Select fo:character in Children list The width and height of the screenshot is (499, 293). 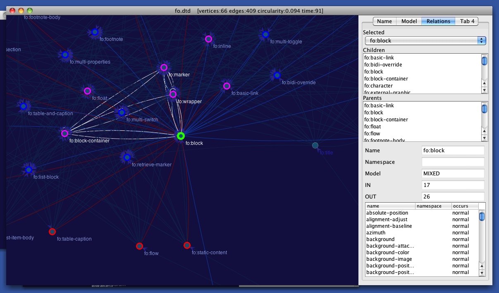point(422,86)
